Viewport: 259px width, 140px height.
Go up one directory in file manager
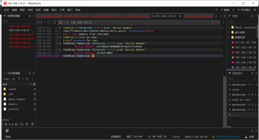[19, 79]
